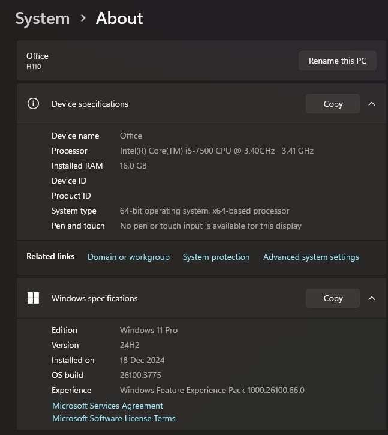
Task: Click the Office PC name in top card
Action: [37, 56]
